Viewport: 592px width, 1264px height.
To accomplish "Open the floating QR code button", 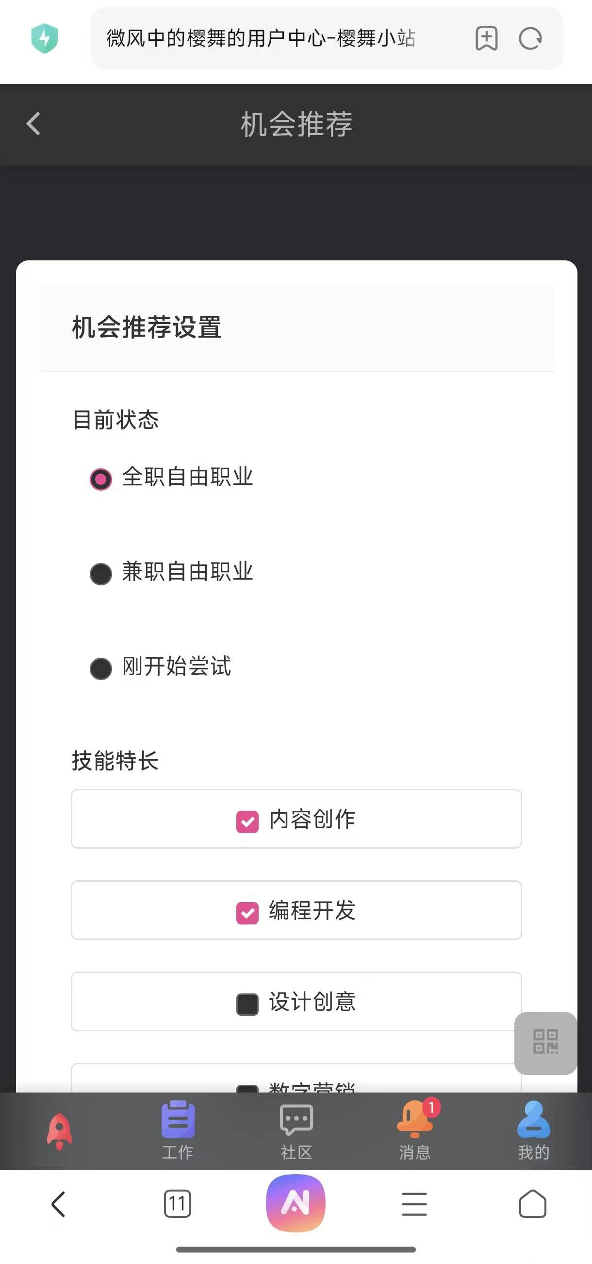I will click(545, 1042).
